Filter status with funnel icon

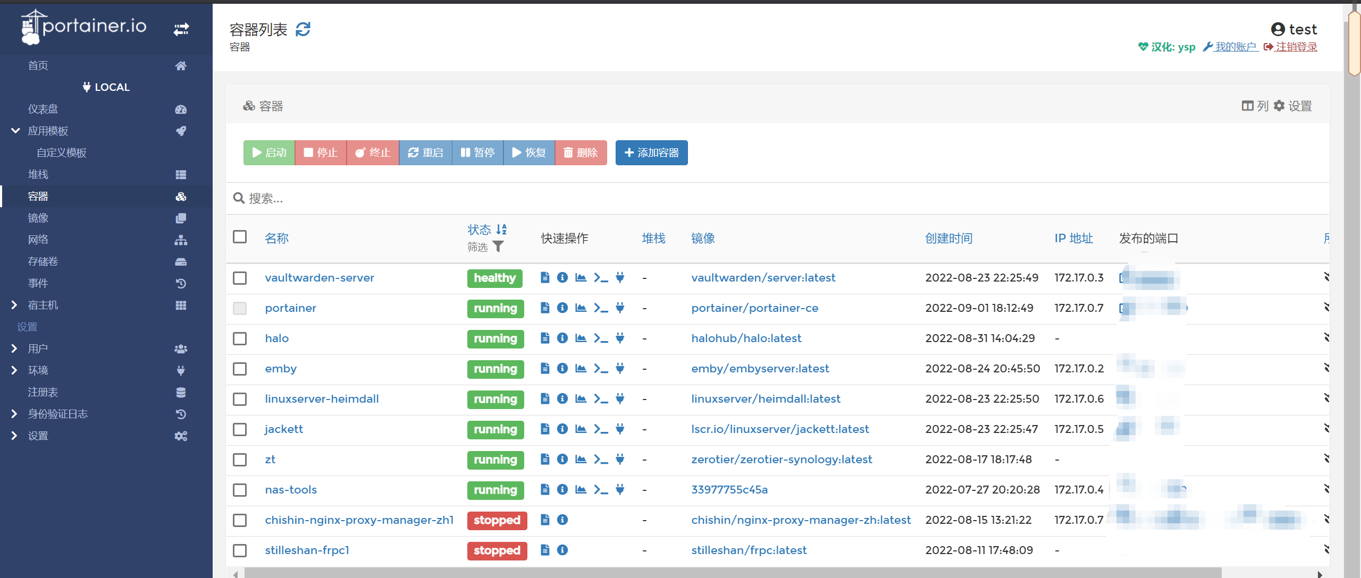click(x=498, y=246)
